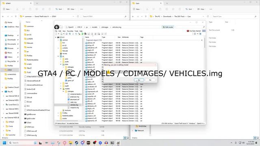Click OpenIV's greyed forward arrow button
260x146 pixels.
pos(61,27)
